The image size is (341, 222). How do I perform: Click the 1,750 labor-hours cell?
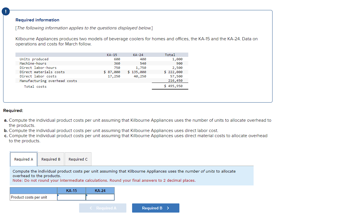pyautogui.click(x=141, y=68)
